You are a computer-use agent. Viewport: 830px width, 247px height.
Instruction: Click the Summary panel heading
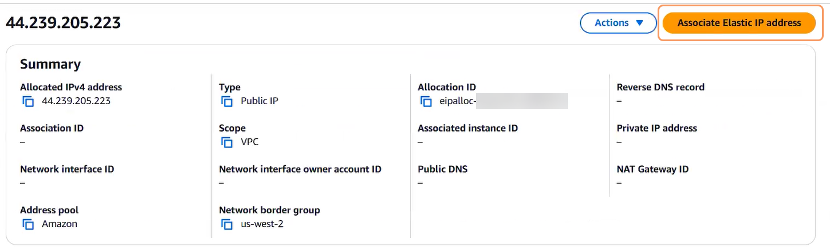pos(50,64)
